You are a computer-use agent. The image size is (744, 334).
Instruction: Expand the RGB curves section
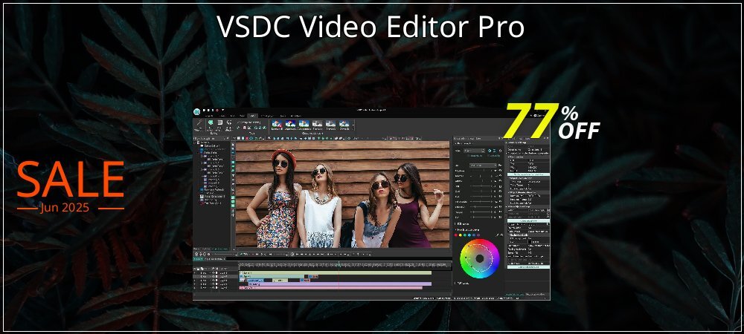pos(461,223)
